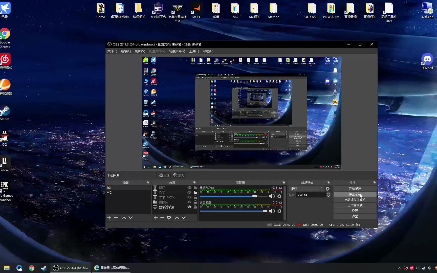
Task: Hide the 显示器采集 source via its eye icon
Action: point(189,207)
